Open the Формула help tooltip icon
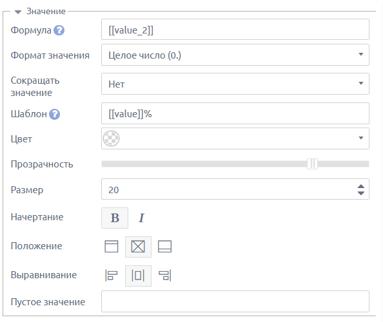 (x=59, y=30)
